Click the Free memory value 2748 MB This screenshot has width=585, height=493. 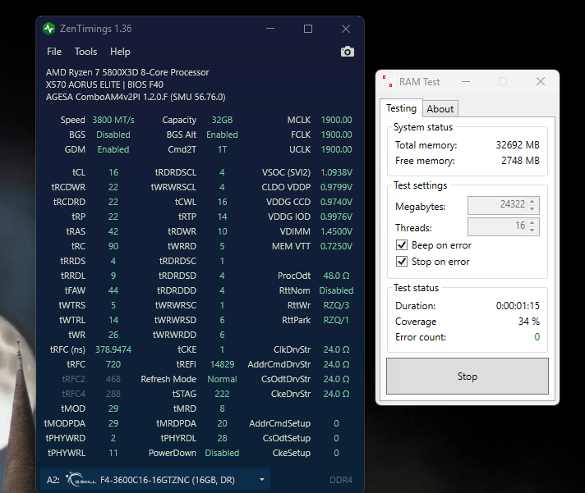(520, 161)
